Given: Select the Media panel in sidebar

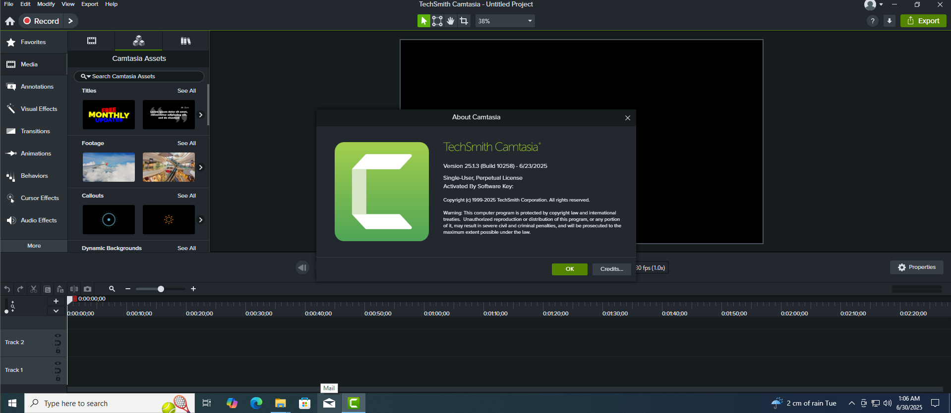Looking at the screenshot, I should pos(34,64).
